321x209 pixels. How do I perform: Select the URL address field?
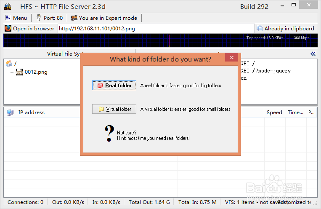156,29
